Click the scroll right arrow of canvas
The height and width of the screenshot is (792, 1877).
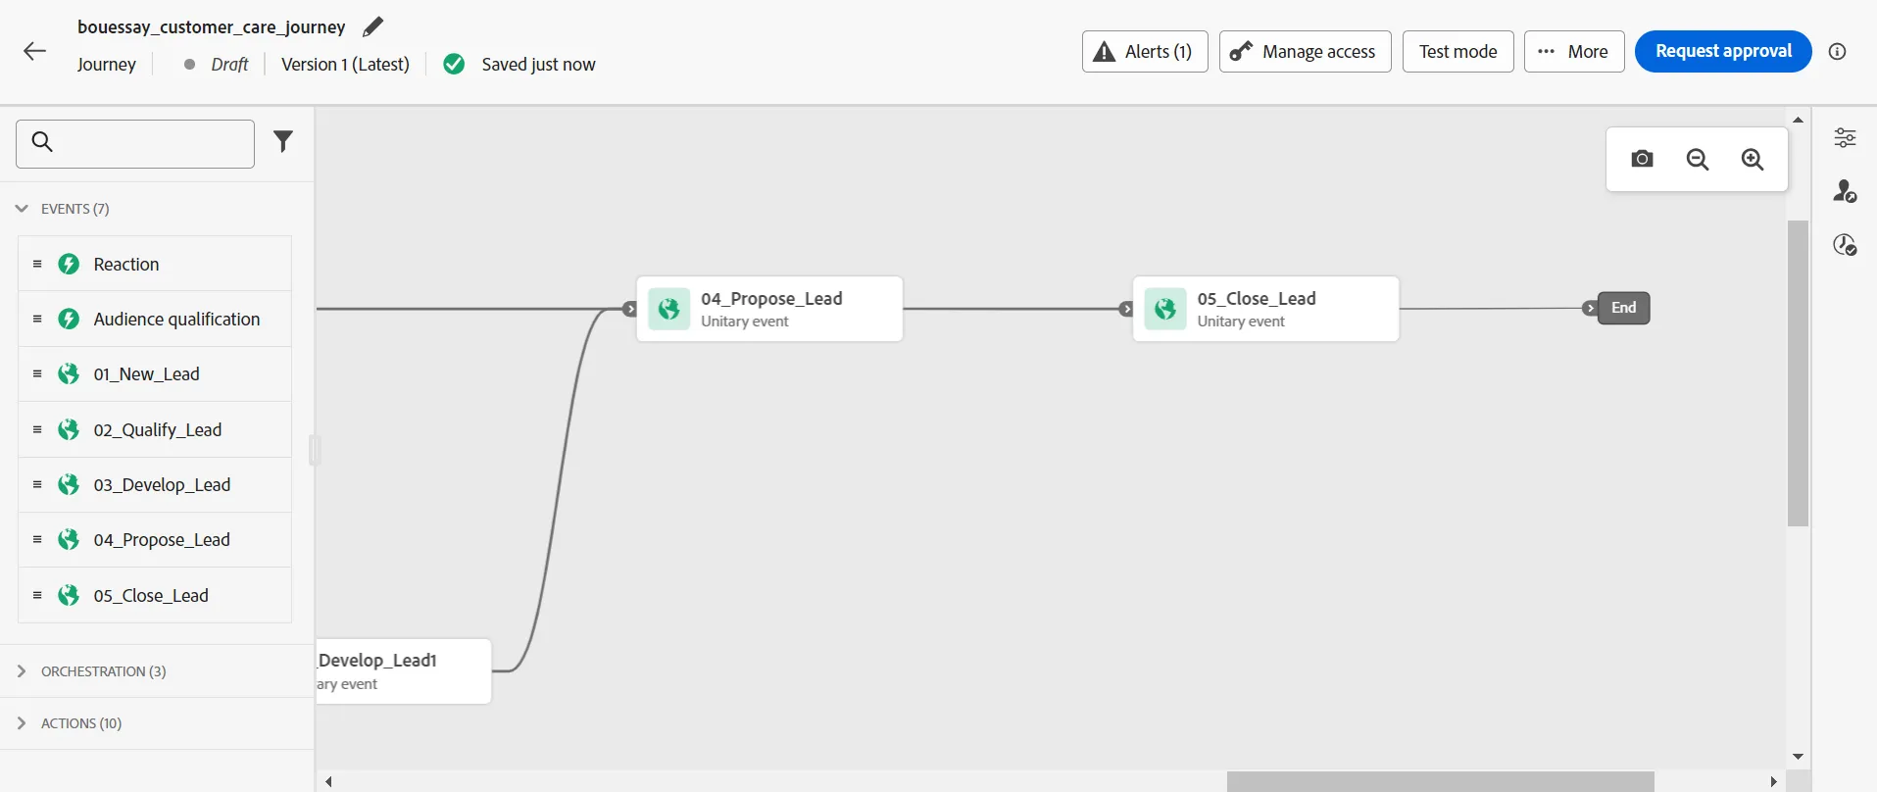(x=1773, y=781)
